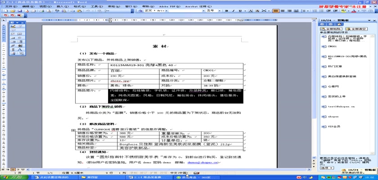Viewport: 378px width, 180px height.
Task: Select clipboard item 热门文章
Action: (335, 66)
